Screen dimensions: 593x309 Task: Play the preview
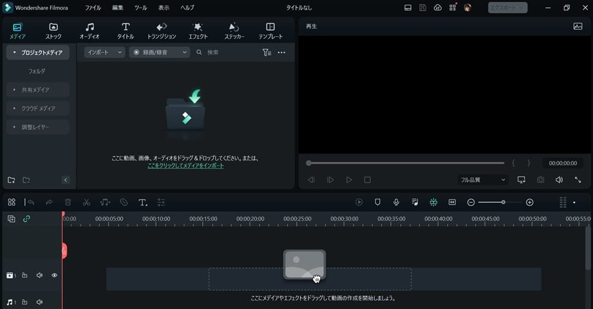(349, 180)
